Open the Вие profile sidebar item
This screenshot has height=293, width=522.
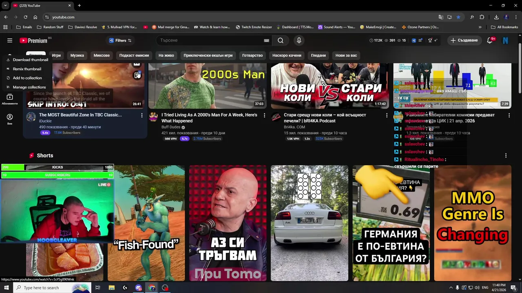tap(10, 119)
